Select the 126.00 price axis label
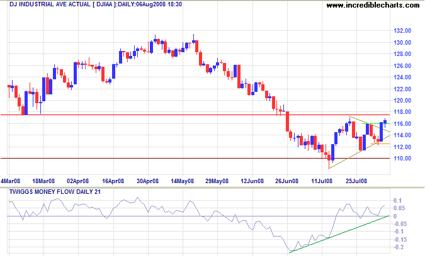Image resolution: width=425 pixels, height=258 pixels. click(402, 66)
